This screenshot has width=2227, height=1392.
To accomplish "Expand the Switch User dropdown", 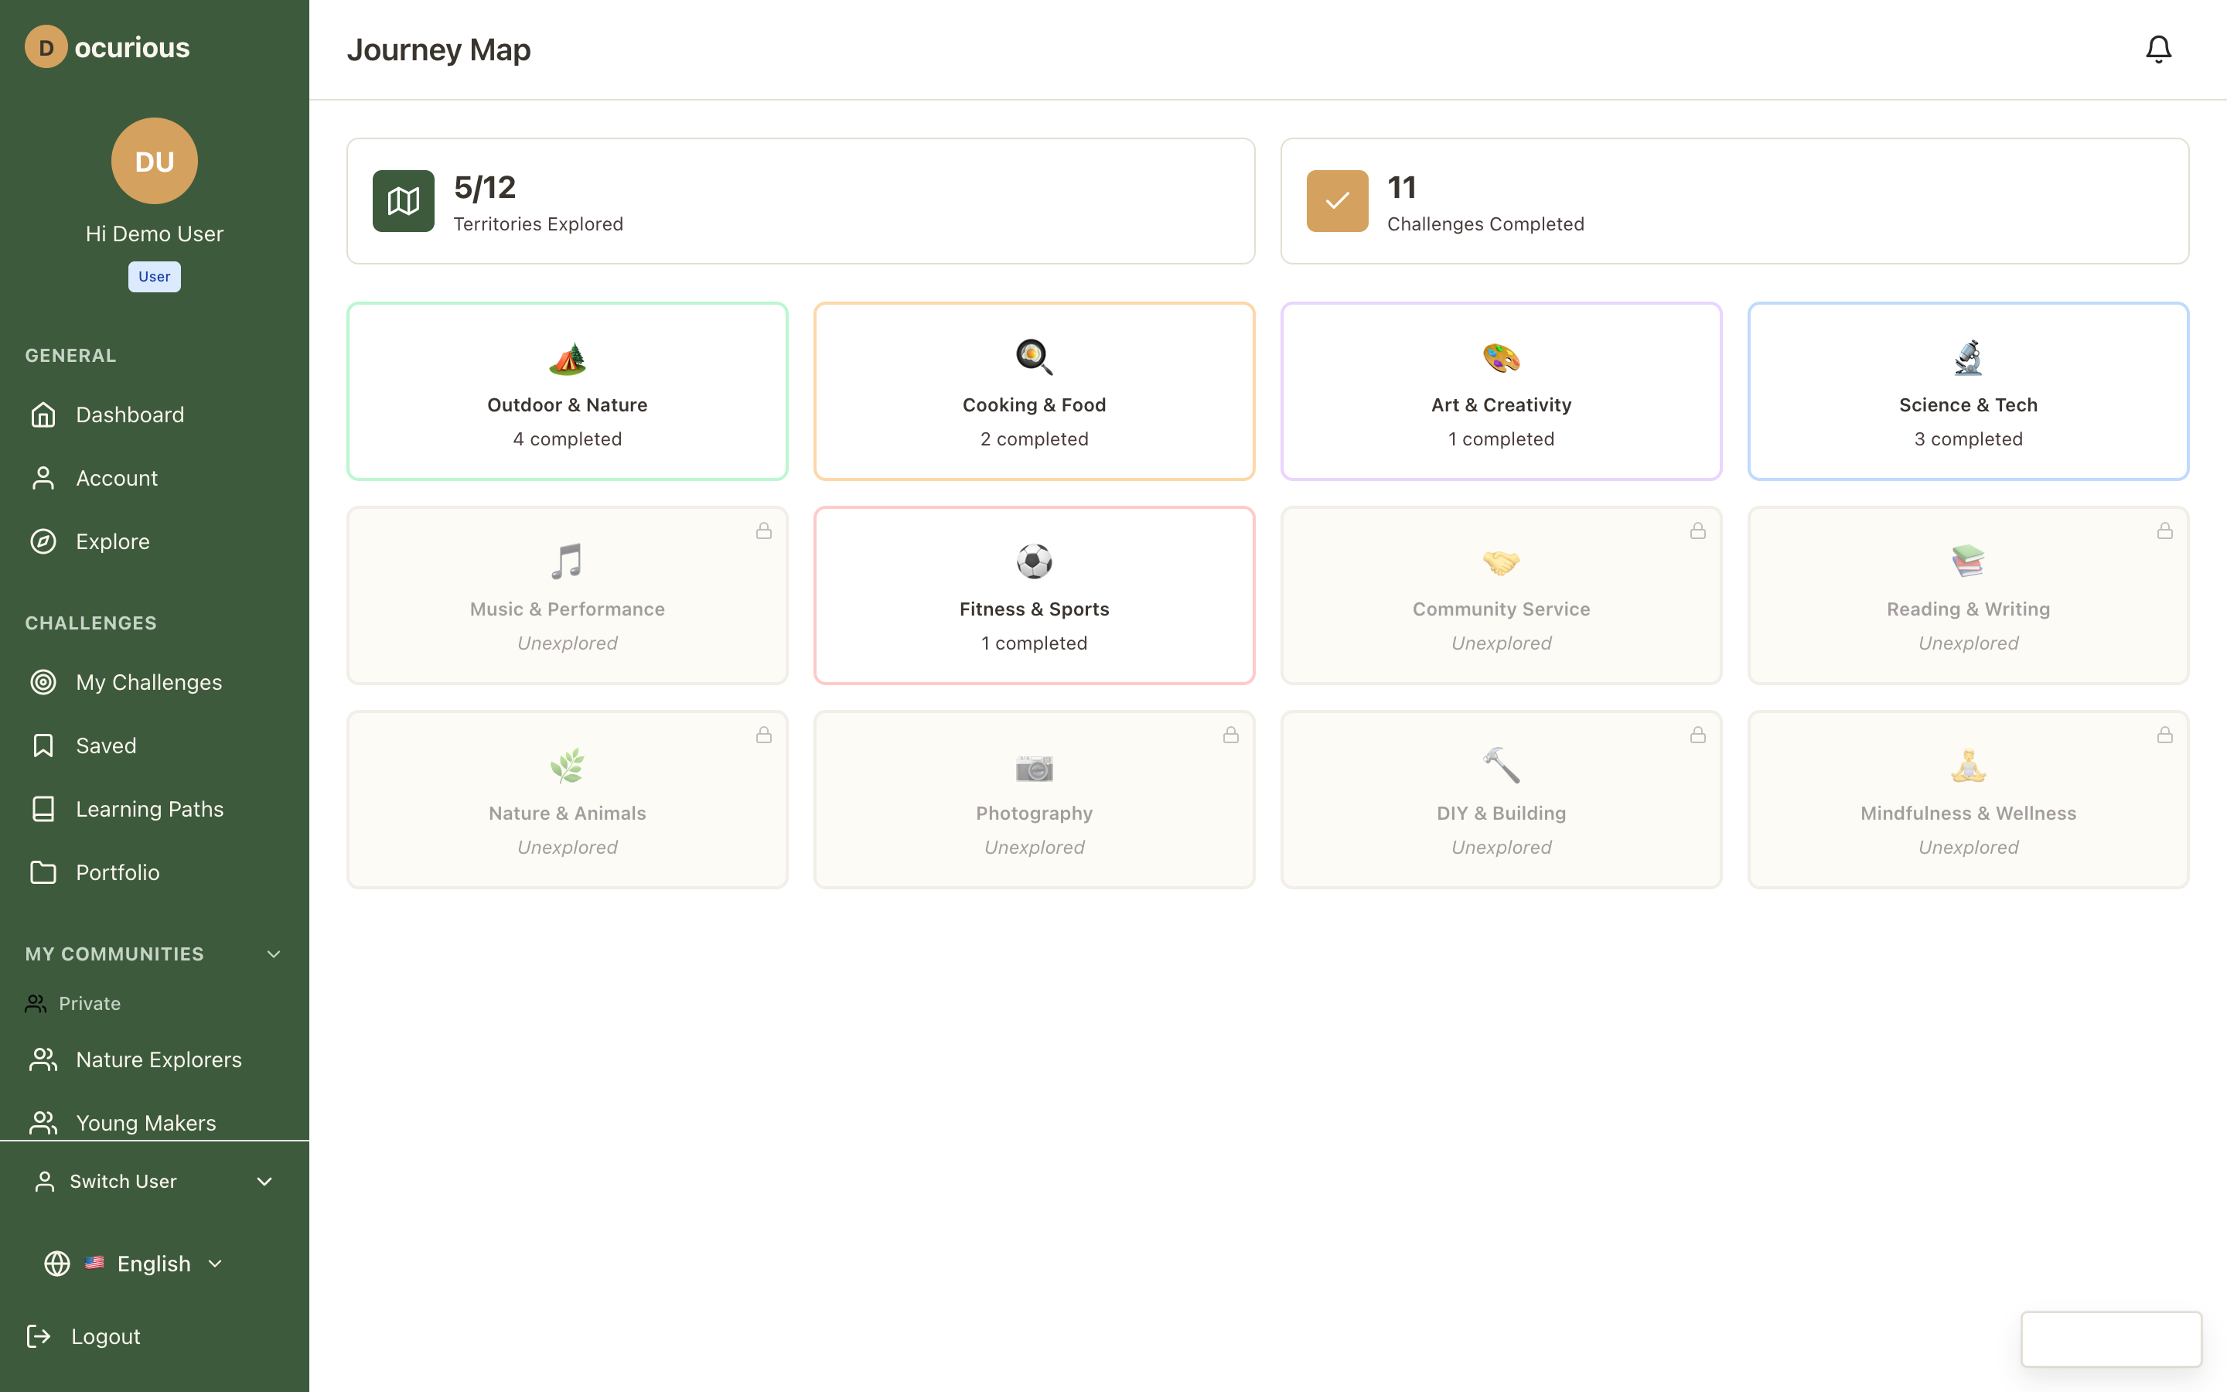I will 265,1181.
